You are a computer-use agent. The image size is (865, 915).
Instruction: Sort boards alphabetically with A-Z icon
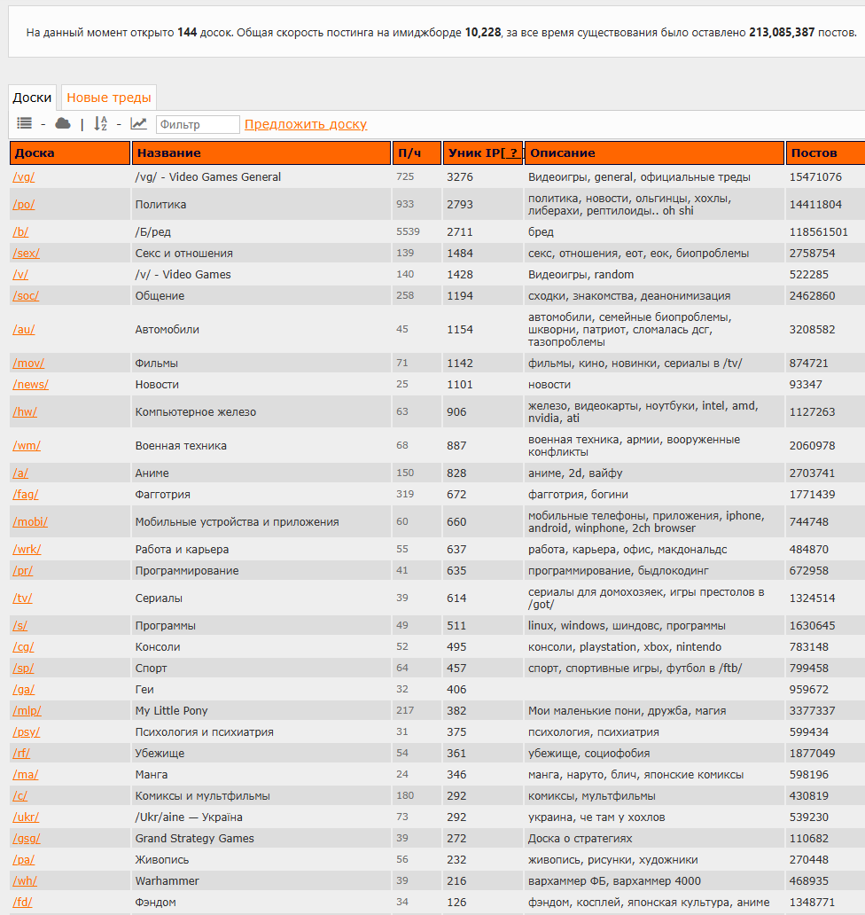[101, 123]
